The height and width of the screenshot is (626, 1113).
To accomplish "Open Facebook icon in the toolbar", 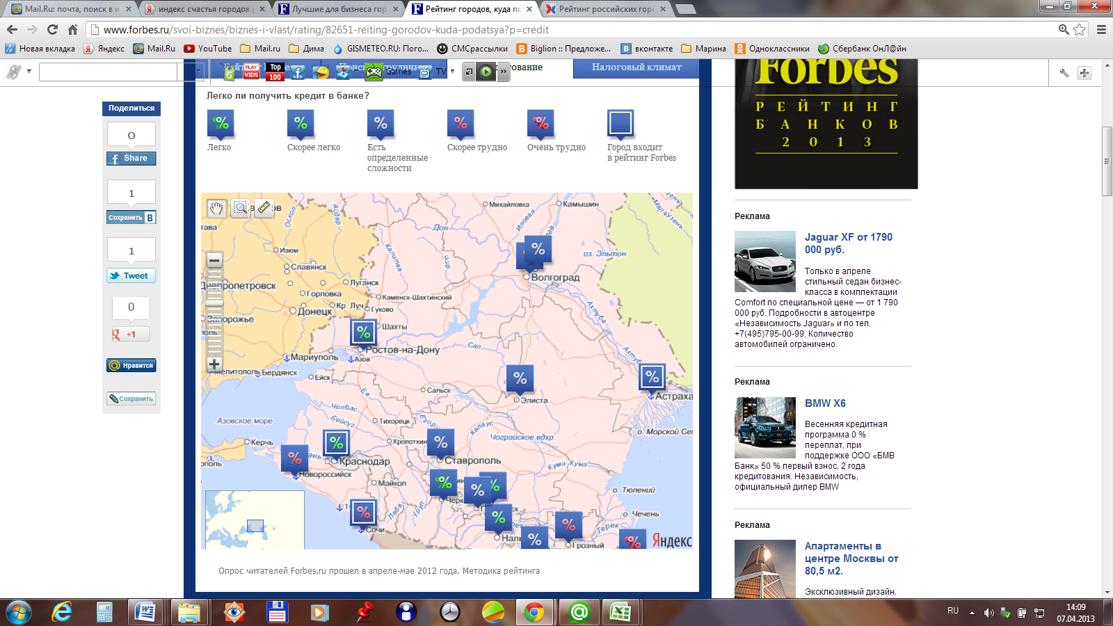I will 298,72.
